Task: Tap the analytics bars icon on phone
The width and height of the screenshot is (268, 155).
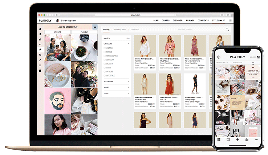Action: 247,139
